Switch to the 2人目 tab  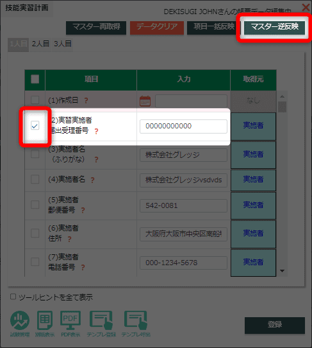40,44
